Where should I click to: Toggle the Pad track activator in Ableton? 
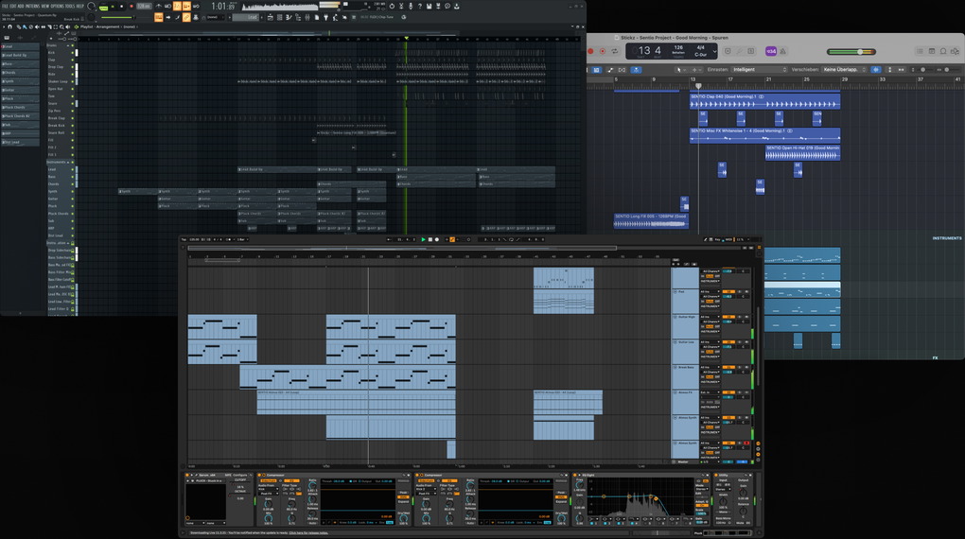coord(728,291)
